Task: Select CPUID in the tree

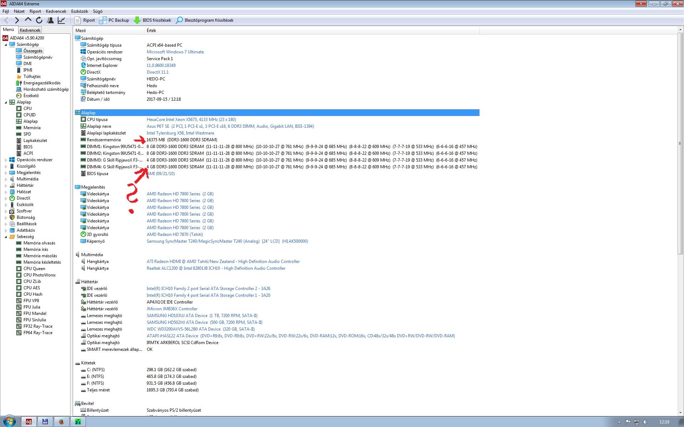Action: tap(30, 115)
